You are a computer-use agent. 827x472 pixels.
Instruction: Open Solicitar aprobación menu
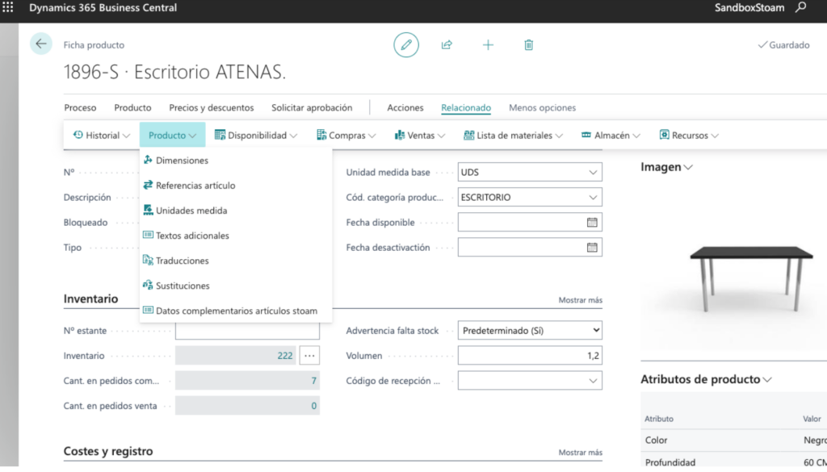click(x=312, y=107)
